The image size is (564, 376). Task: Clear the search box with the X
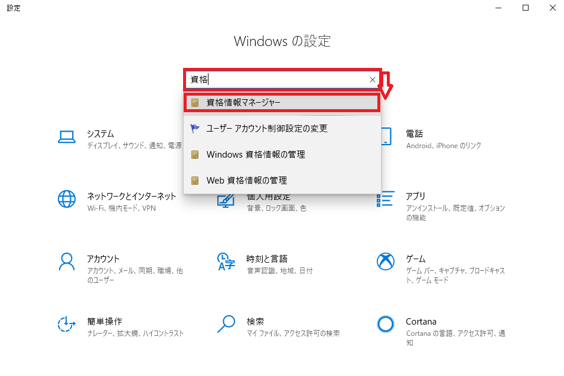click(x=373, y=80)
